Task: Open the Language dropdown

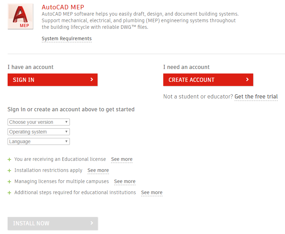Action: tap(39, 141)
